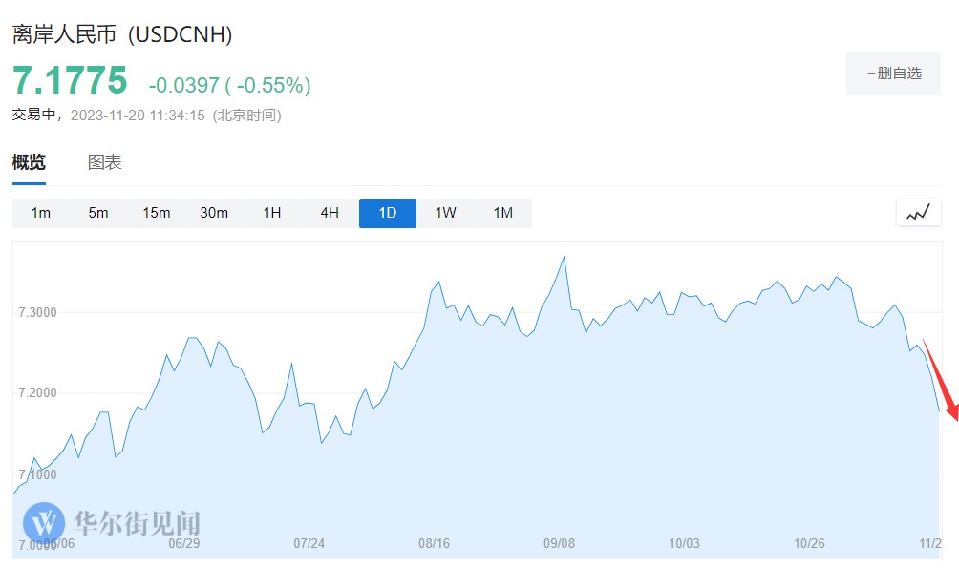Click the chart peak near 09/08
The image size is (959, 568).
click(x=565, y=257)
